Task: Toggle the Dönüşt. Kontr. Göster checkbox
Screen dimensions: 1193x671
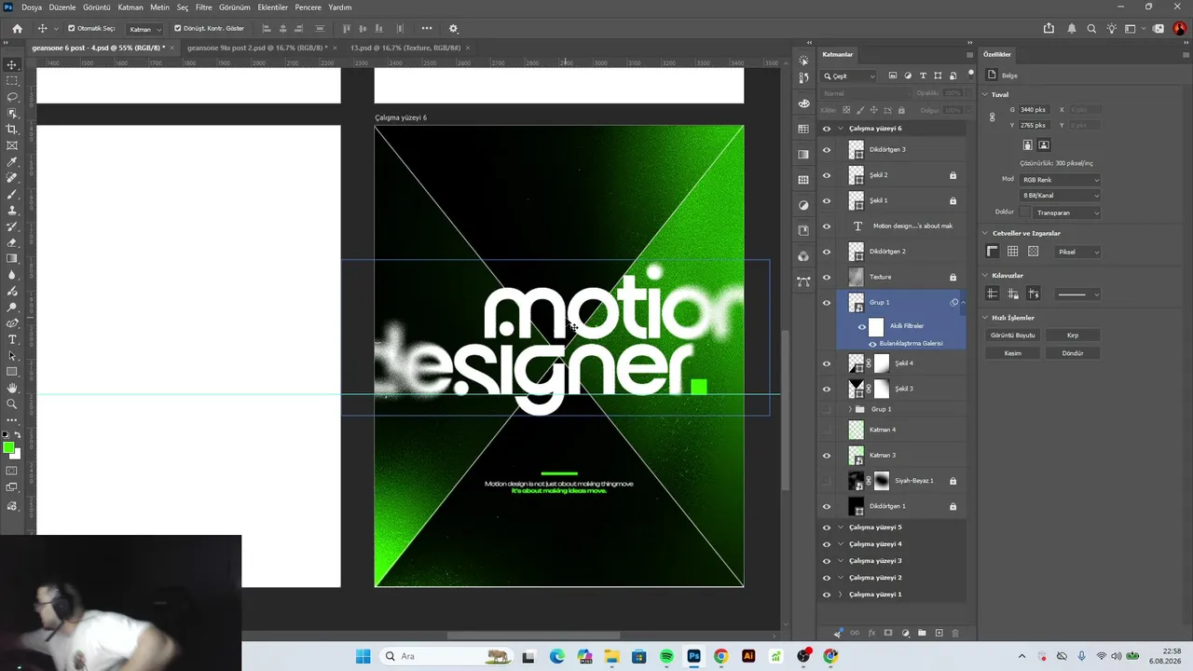Action: 178,29
